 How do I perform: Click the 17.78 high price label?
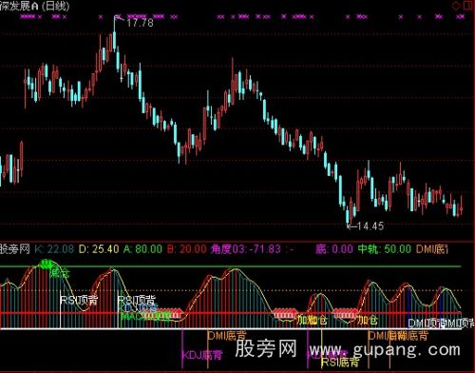140,23
